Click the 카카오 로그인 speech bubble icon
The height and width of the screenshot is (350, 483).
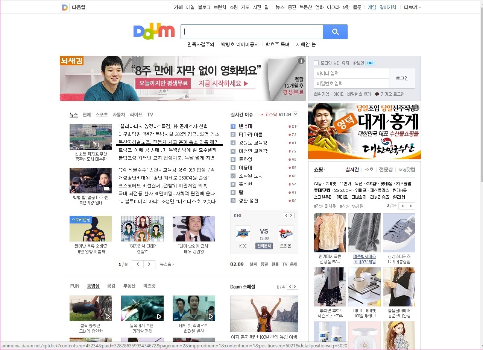[x=377, y=94]
